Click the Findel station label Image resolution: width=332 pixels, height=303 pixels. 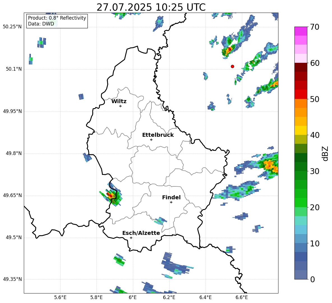171,197
